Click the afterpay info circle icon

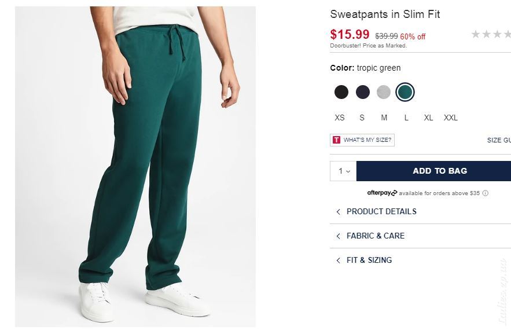coord(486,193)
